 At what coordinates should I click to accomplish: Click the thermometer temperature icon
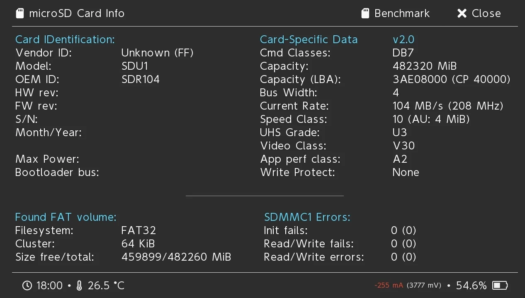(80, 286)
